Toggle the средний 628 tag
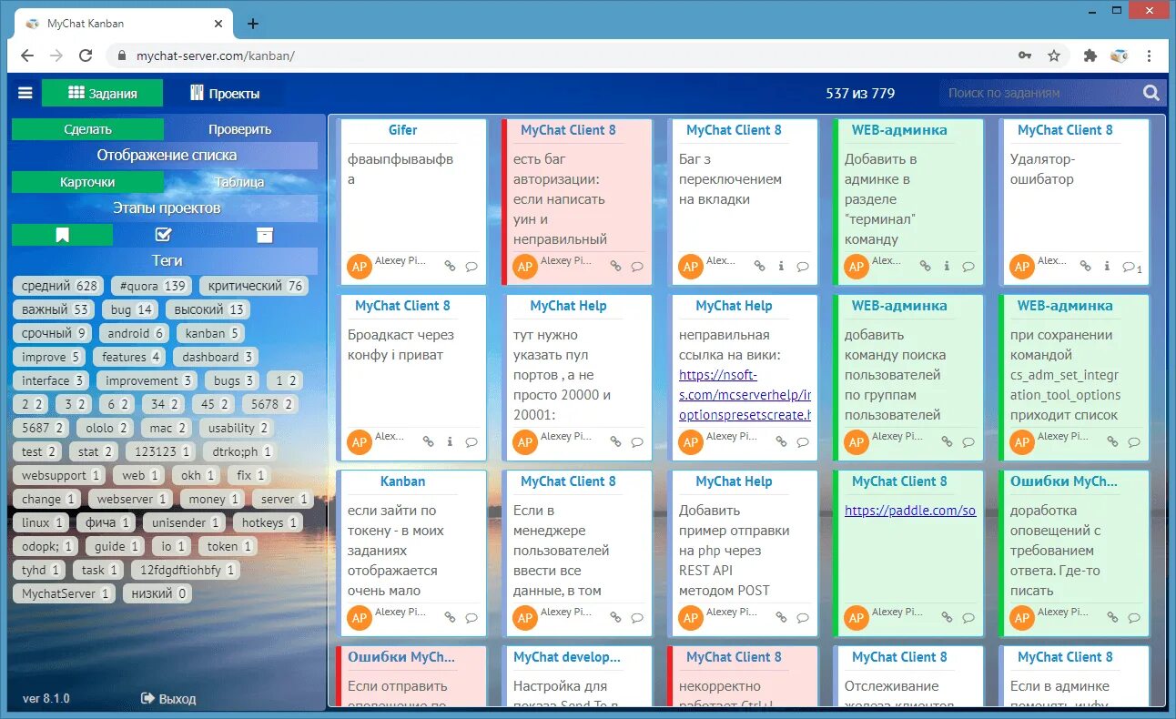Screen dimensions: 1176x719 click(x=59, y=286)
